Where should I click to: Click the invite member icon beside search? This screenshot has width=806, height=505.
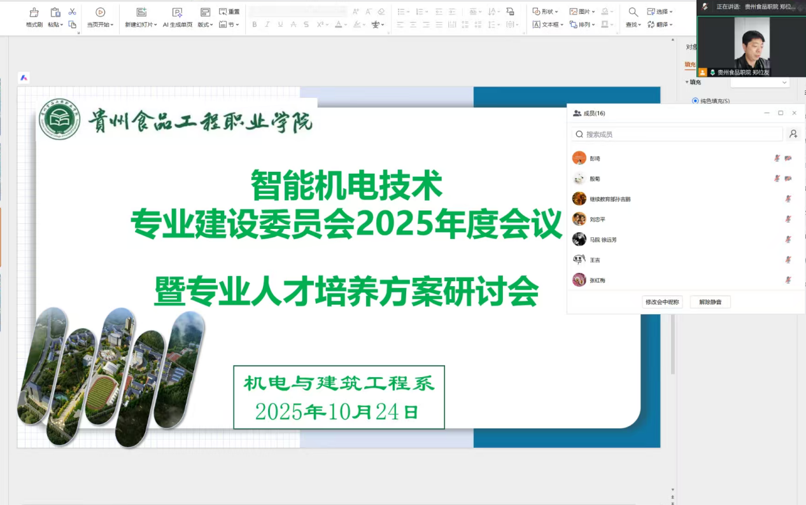coord(793,134)
